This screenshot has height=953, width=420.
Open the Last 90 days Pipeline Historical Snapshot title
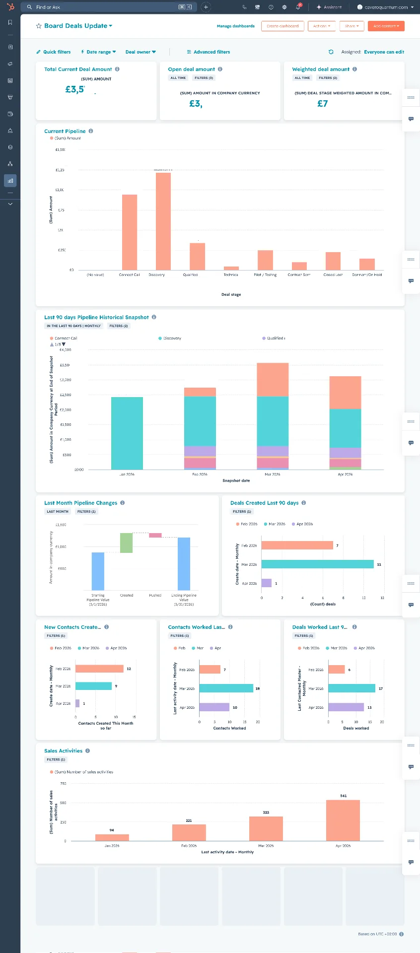pyautogui.click(x=96, y=317)
